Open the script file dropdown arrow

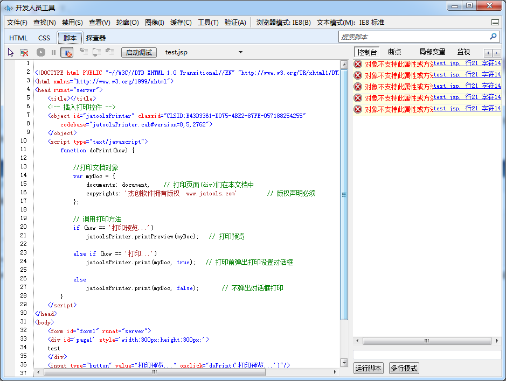(x=240, y=52)
